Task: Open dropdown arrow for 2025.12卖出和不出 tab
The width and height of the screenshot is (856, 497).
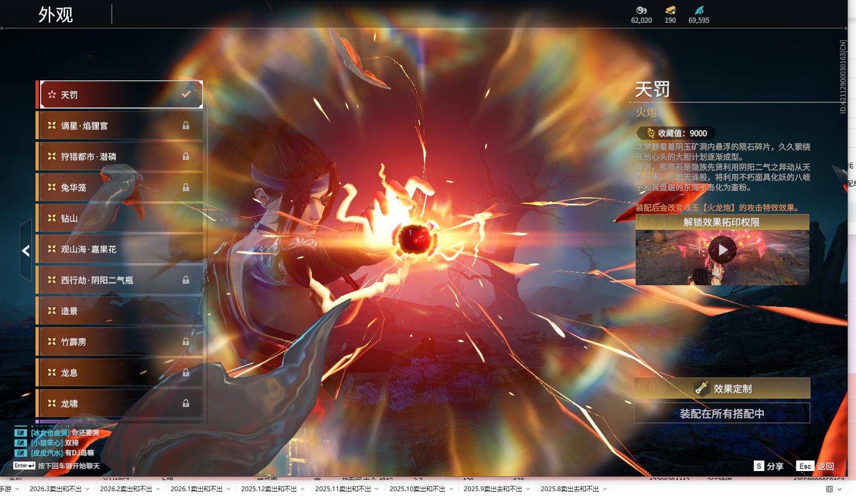Action: (304, 489)
